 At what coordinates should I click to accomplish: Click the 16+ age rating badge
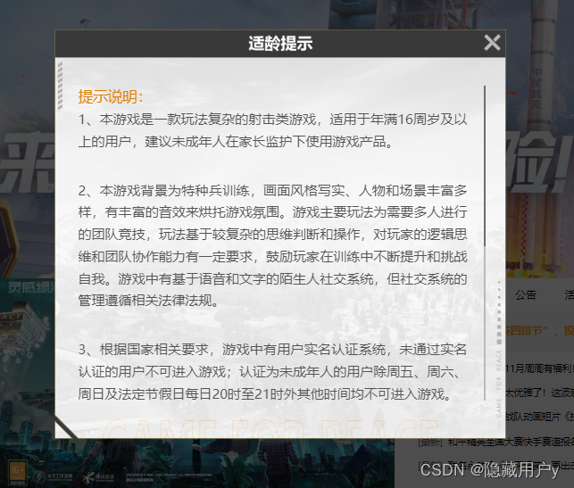click(x=17, y=474)
